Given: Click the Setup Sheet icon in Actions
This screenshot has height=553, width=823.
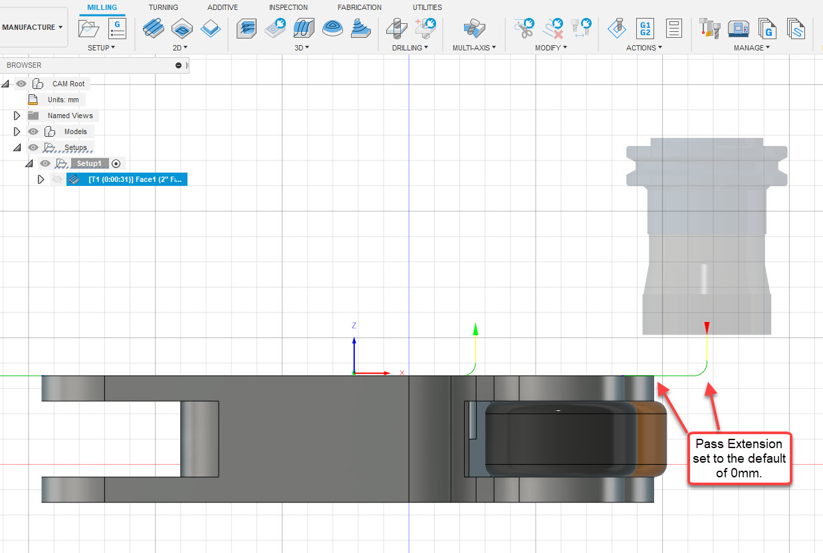Looking at the screenshot, I should [673, 29].
